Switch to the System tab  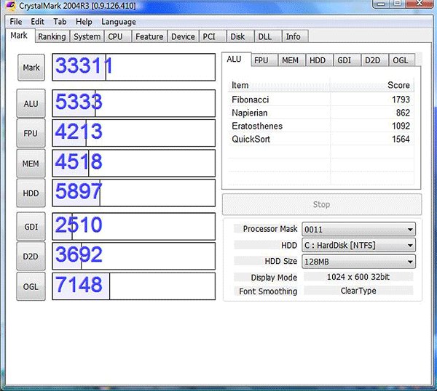(87, 36)
